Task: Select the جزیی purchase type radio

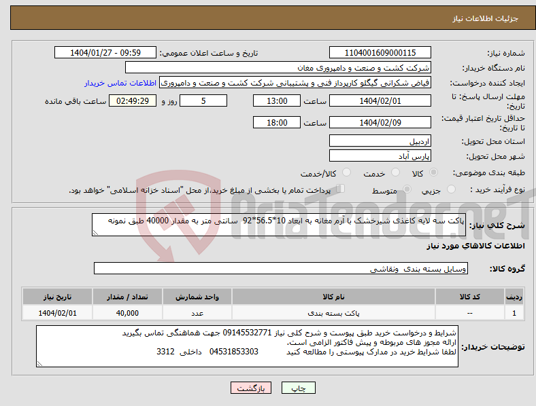Action: tap(451, 189)
